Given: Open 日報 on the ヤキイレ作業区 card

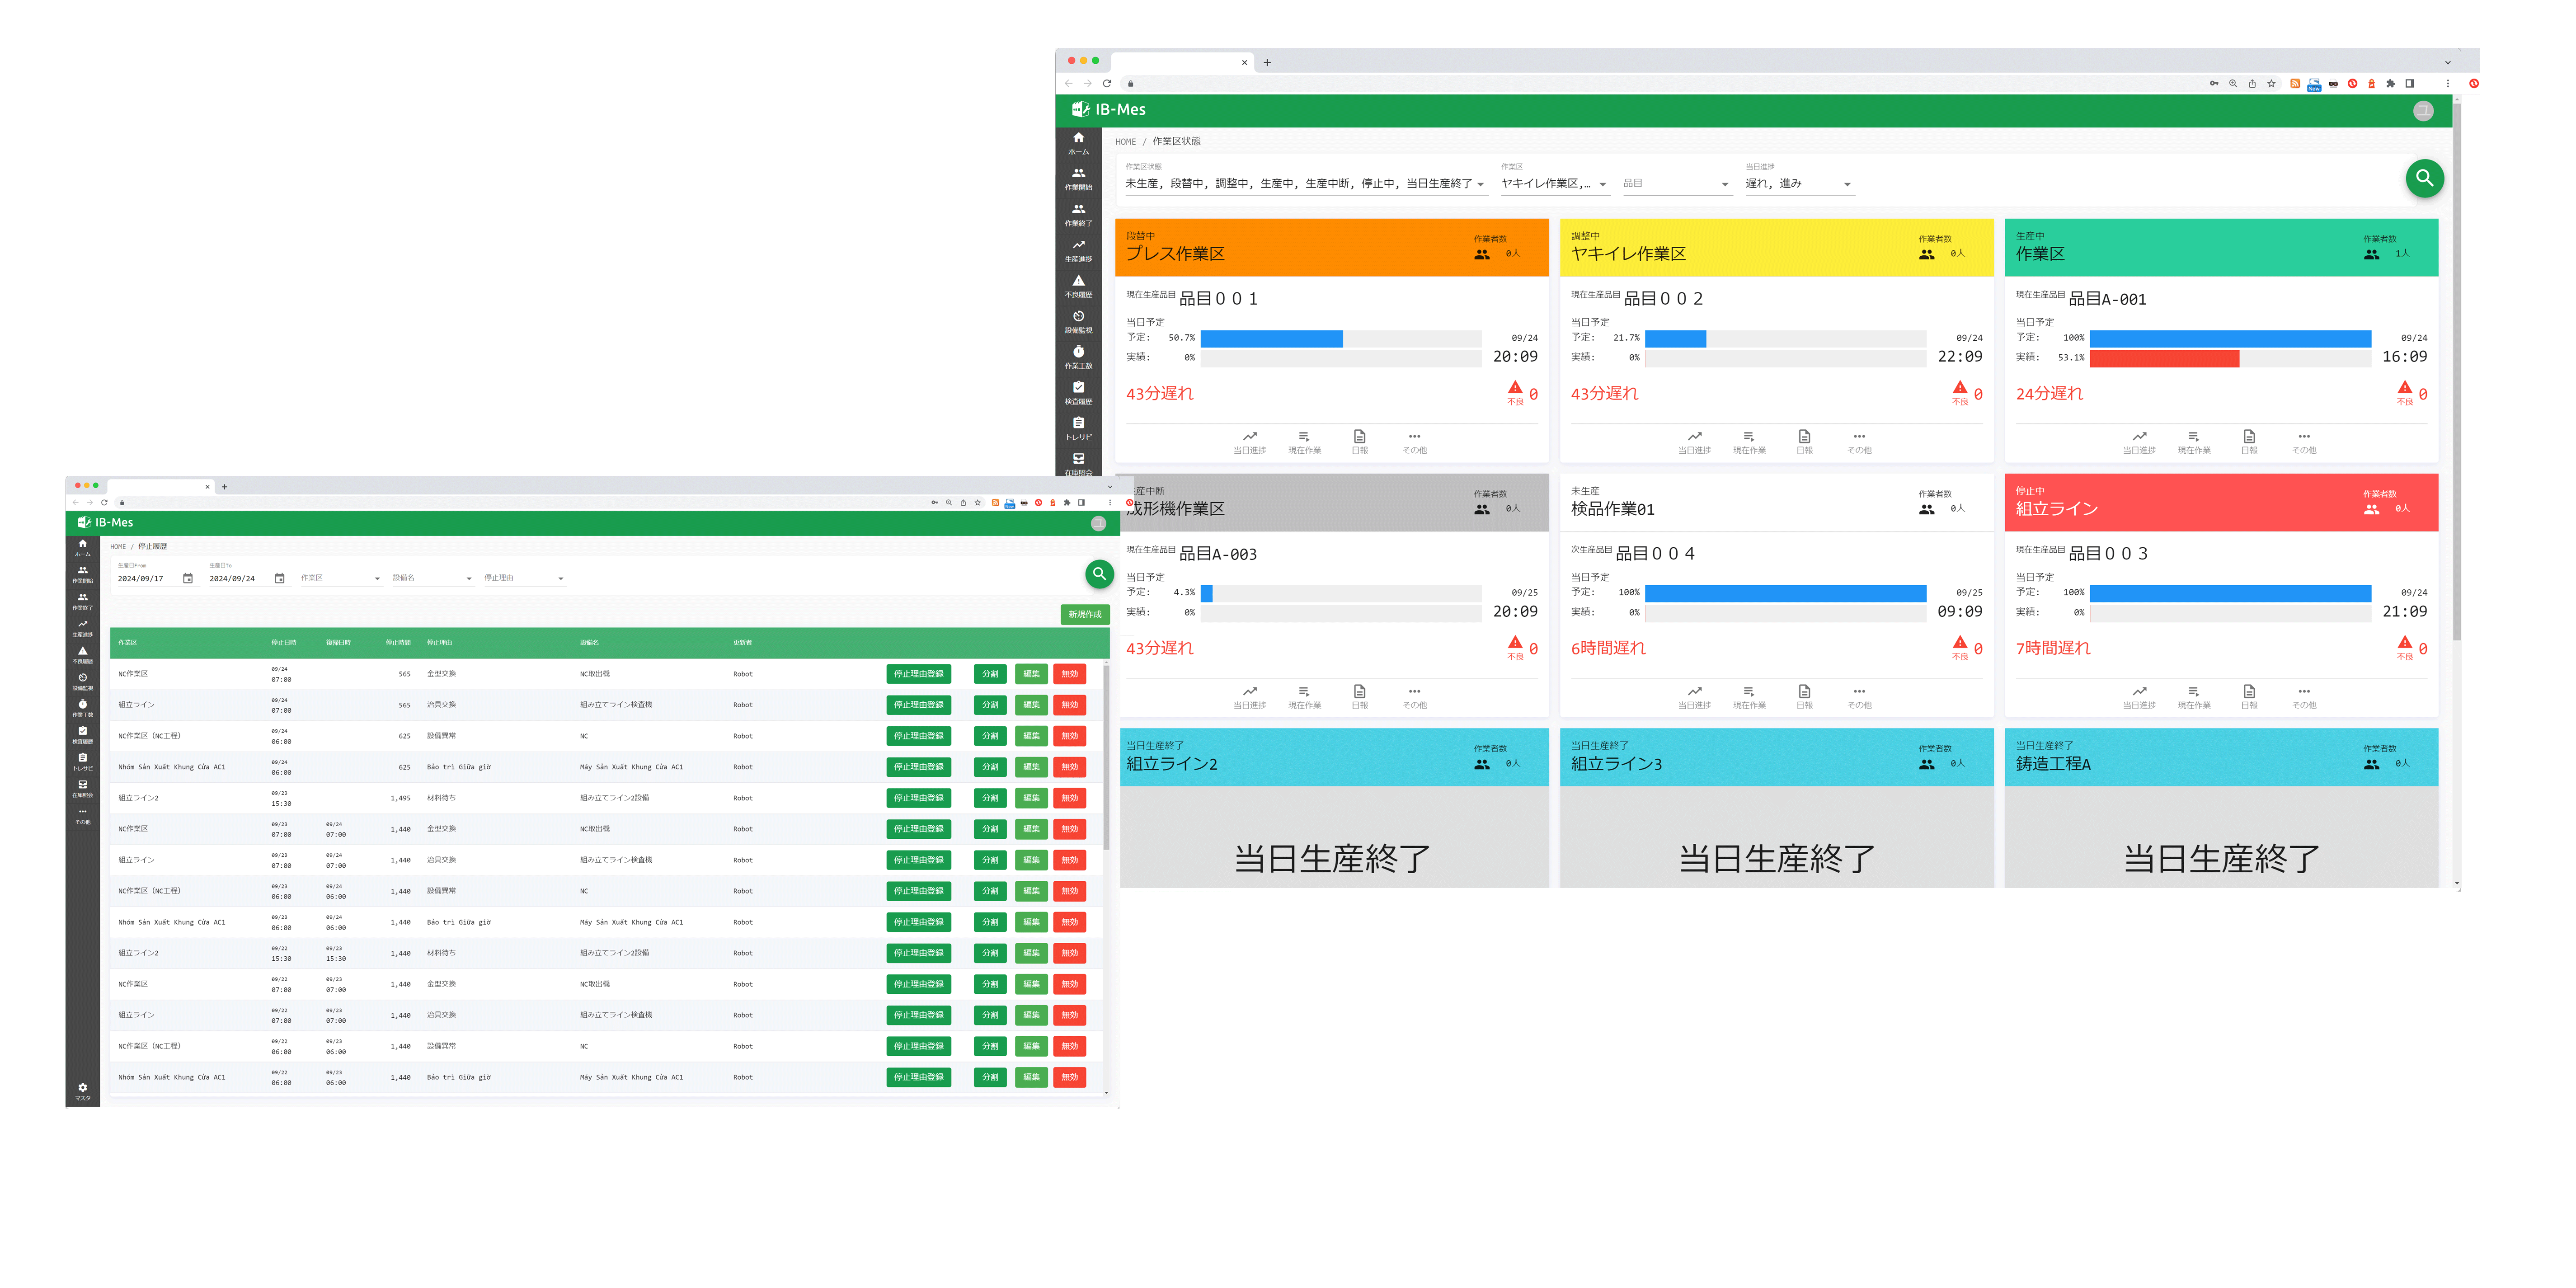Looking at the screenshot, I should [x=1804, y=442].
